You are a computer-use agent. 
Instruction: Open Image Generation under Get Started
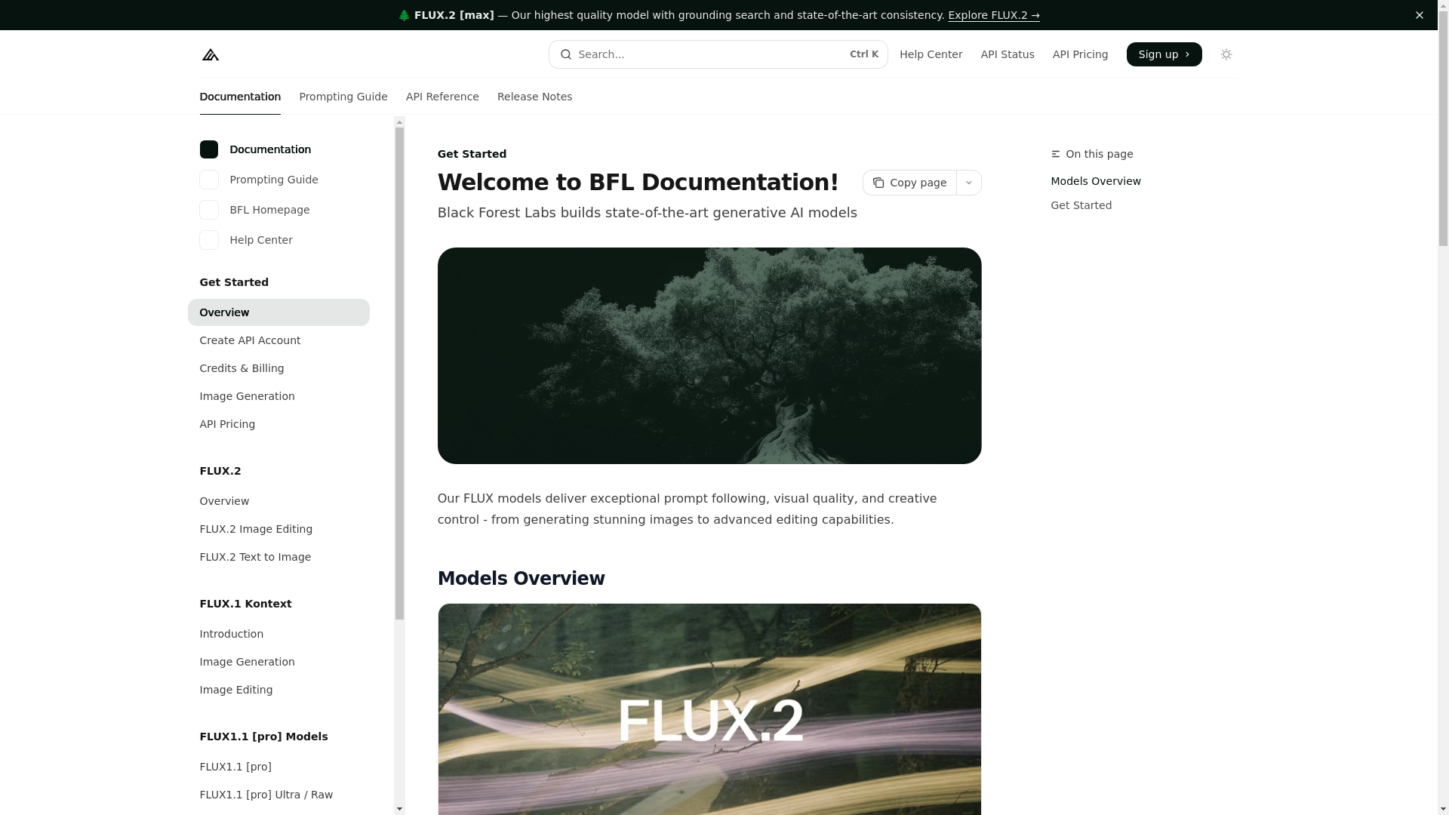point(278,396)
